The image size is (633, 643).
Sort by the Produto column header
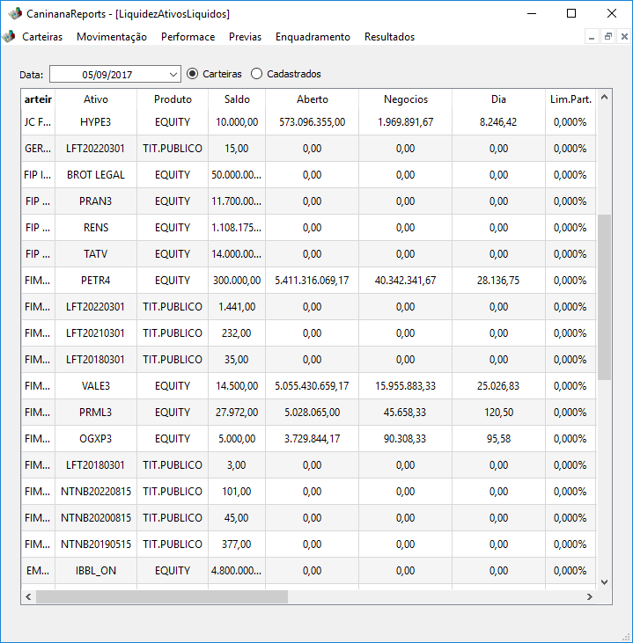click(173, 99)
